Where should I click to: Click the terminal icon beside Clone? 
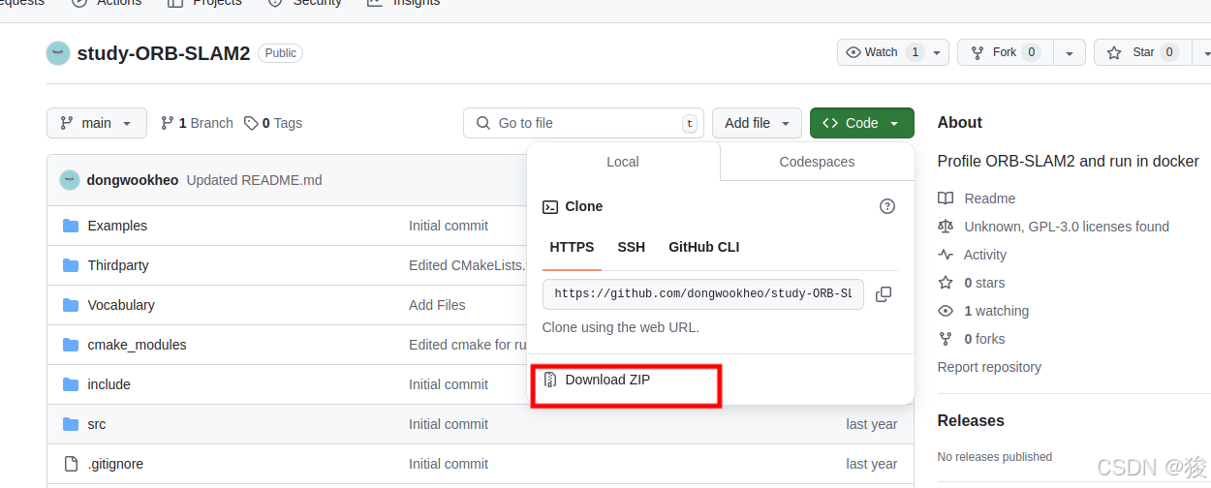click(x=550, y=206)
